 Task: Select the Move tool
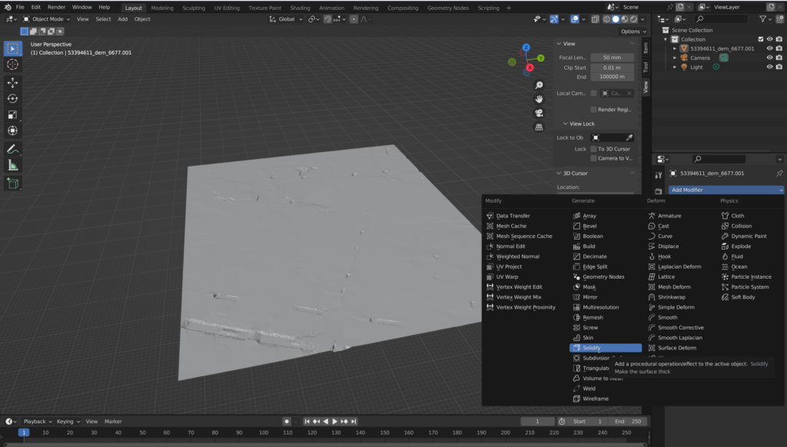pyautogui.click(x=13, y=82)
